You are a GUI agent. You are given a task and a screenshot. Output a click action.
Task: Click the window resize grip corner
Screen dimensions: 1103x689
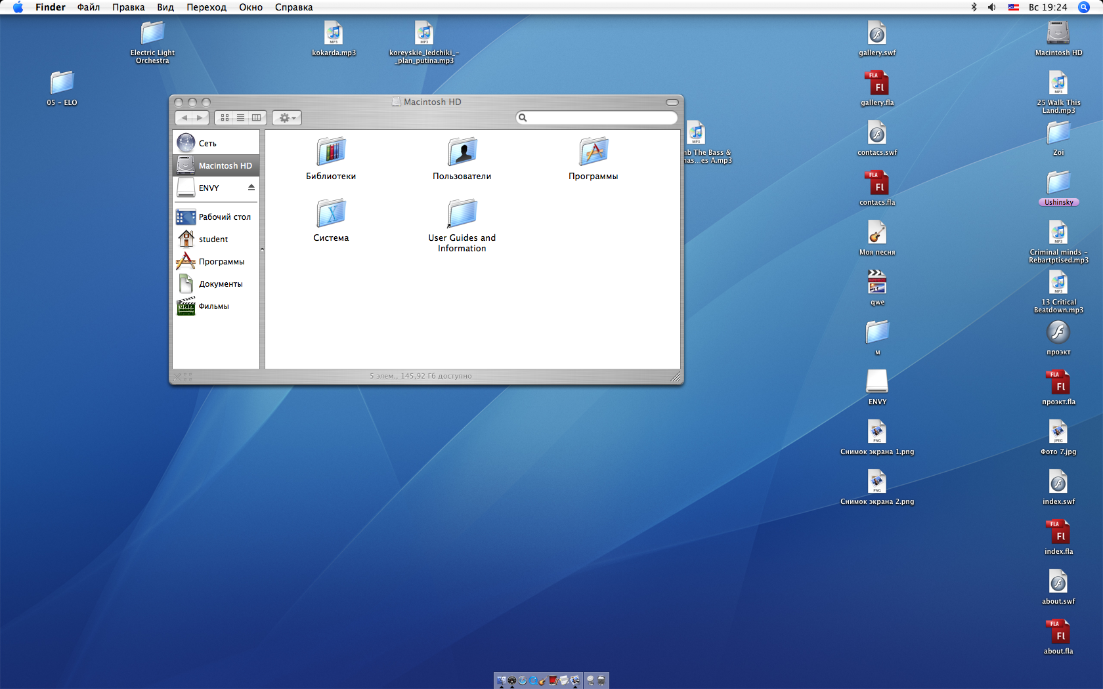[675, 377]
